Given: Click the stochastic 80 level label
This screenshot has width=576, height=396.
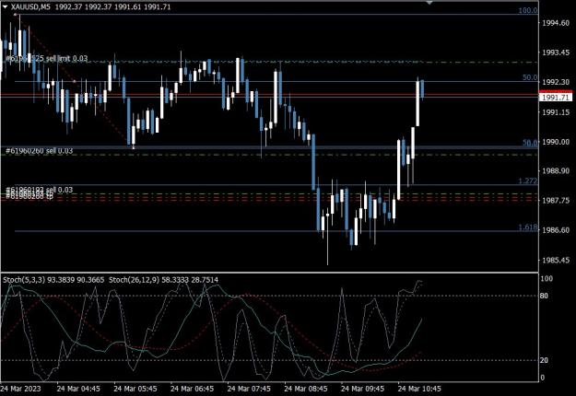Looking at the screenshot, I should click(x=544, y=296).
